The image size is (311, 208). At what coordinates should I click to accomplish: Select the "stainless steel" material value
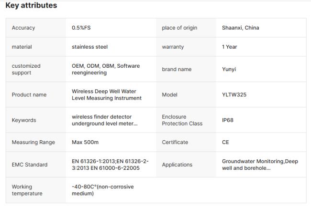click(89, 47)
